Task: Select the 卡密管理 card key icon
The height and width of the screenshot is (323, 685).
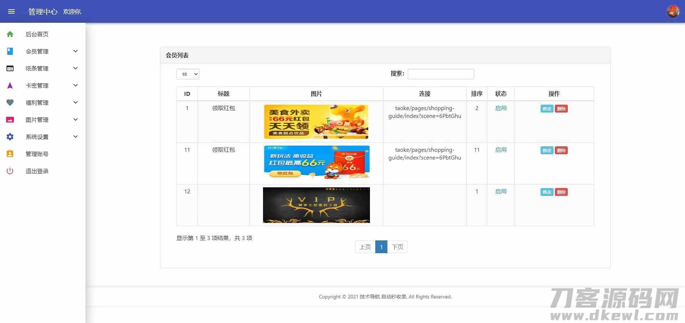Action: click(10, 85)
